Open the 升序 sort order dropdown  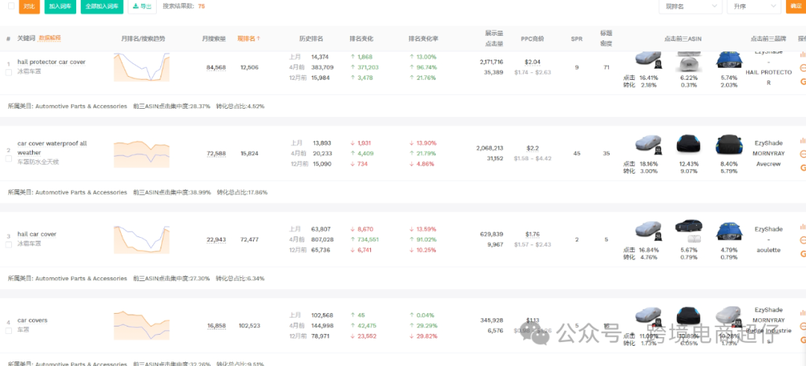tap(754, 6)
